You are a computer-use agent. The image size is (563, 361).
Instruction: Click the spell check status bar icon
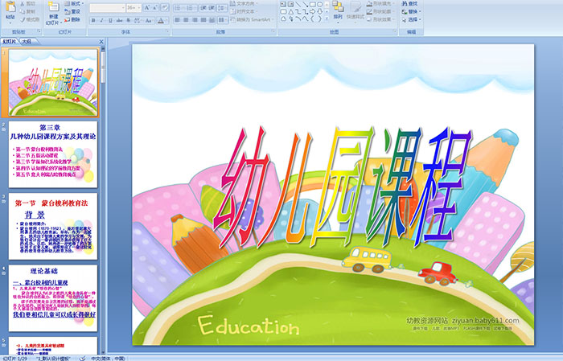pos(83,358)
